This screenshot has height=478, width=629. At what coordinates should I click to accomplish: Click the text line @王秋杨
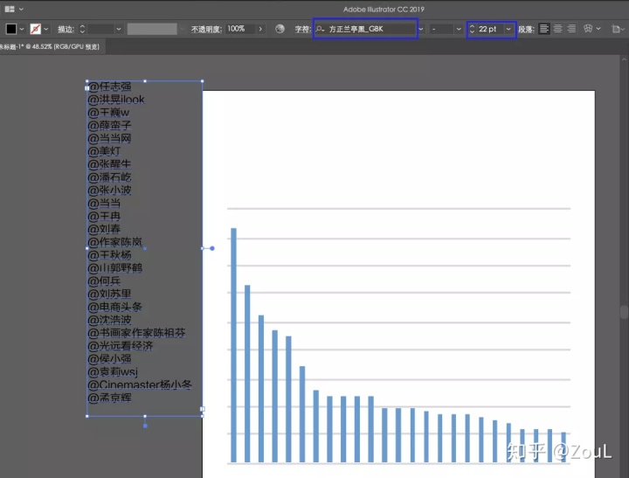tap(109, 255)
